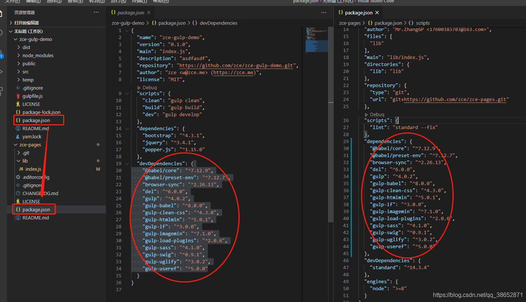Expand the node_modules folder

tap(19, 55)
